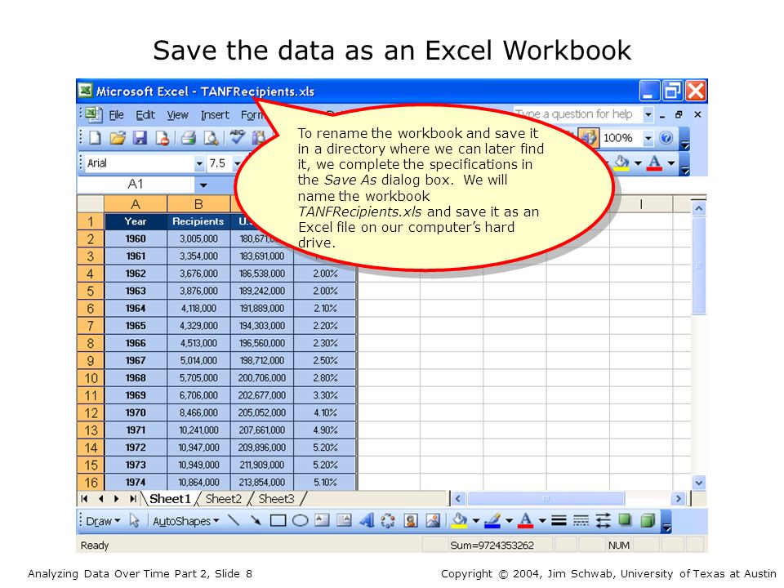Click the Insert Diagram or Organization Chart icon
Viewport: 784px width, 588px height.
388,521
